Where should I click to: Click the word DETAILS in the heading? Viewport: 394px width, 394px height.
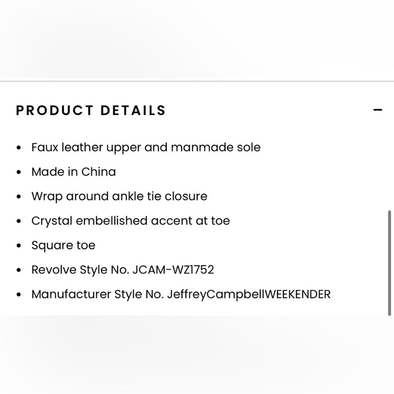pos(133,110)
